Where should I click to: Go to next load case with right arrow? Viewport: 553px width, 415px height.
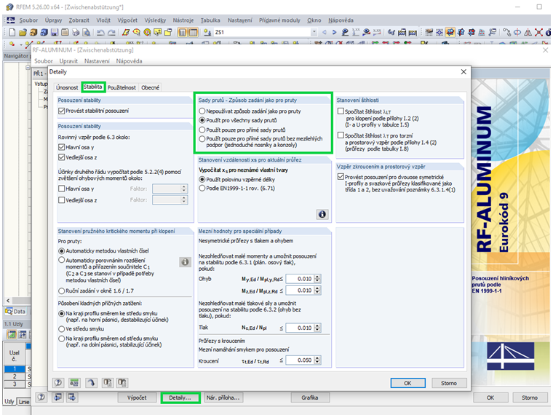334,33
